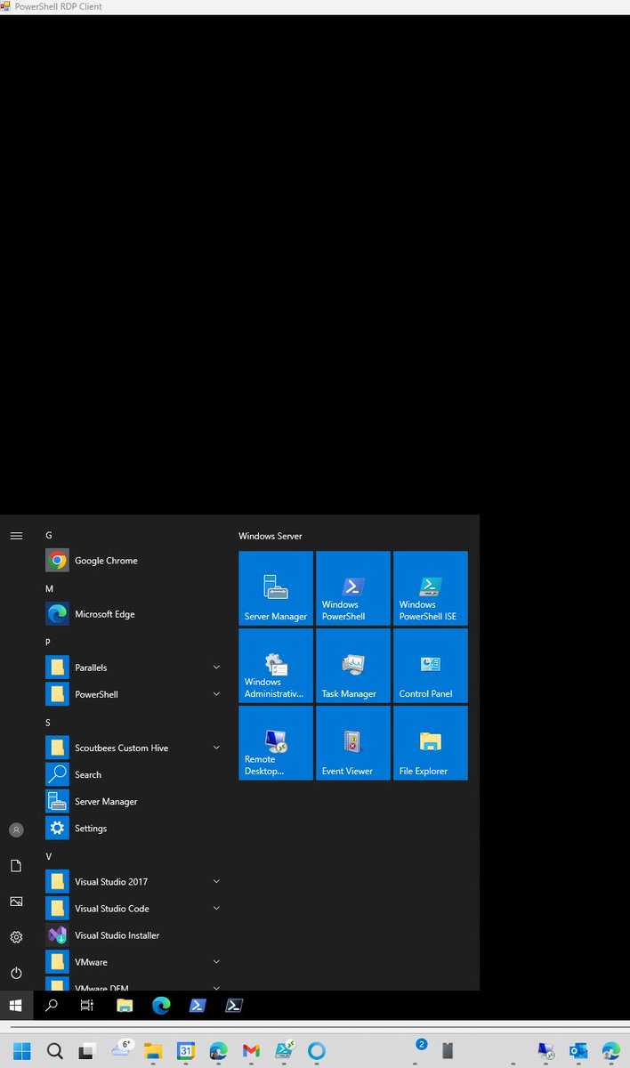Image resolution: width=630 pixels, height=1068 pixels.
Task: Click the Server Manager tile
Action: 276,588
